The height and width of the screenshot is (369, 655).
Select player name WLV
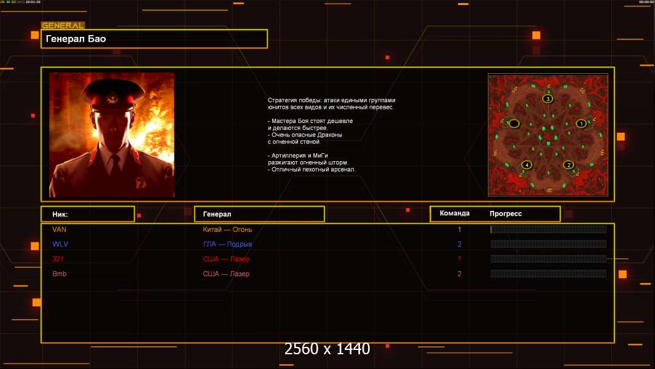[60, 244]
